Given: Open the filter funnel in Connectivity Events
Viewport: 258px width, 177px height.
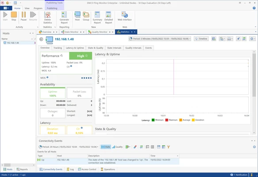Looking at the screenshot, I should click(169, 147).
